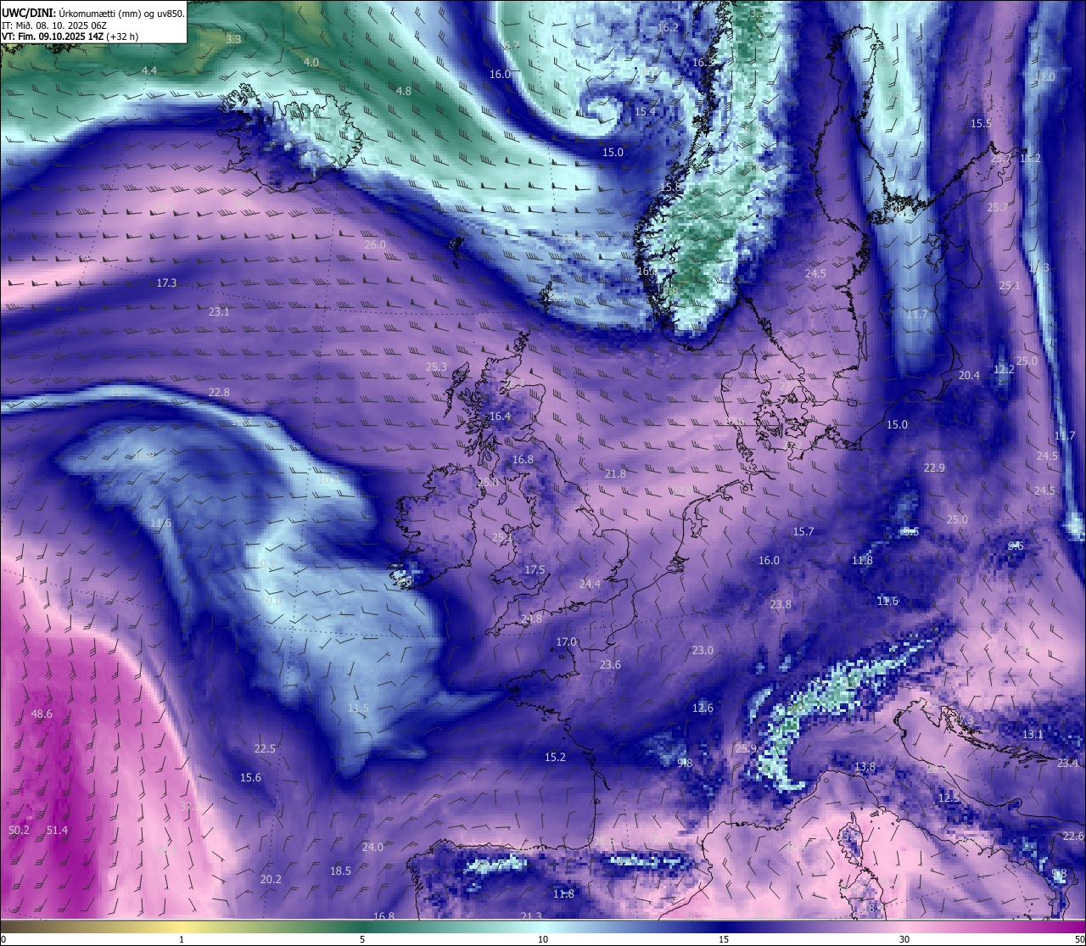Click the 11.5 value label
The width and height of the screenshot is (1086, 946).
point(358,708)
